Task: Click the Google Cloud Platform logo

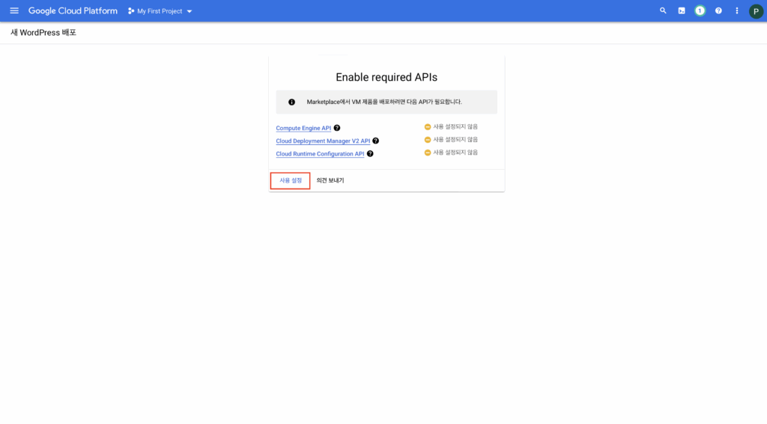Action: [x=73, y=10]
